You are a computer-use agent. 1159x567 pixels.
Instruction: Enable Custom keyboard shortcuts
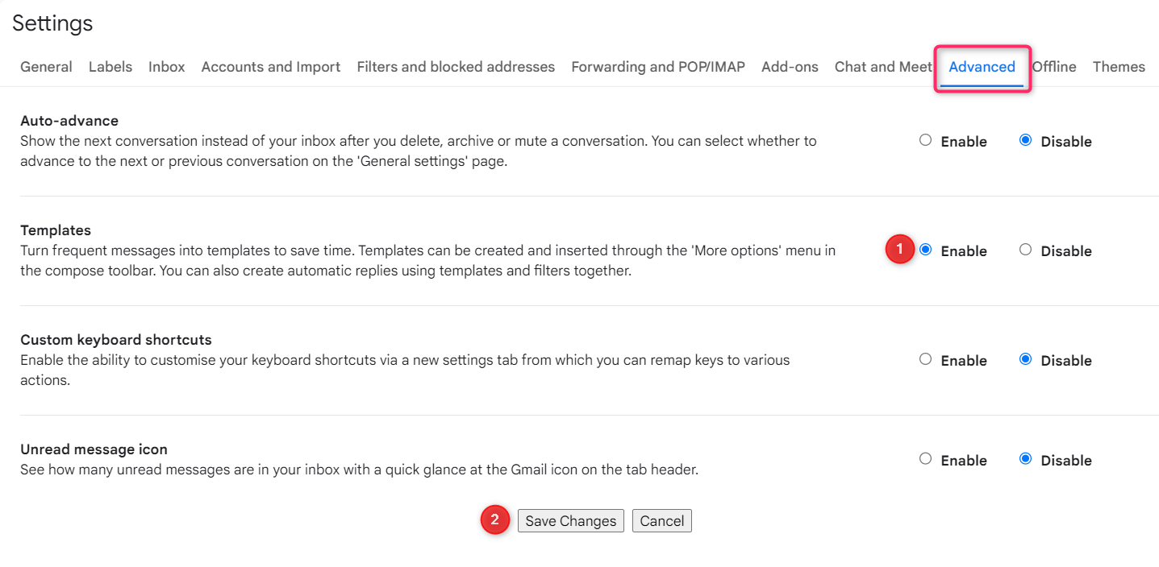pos(925,359)
